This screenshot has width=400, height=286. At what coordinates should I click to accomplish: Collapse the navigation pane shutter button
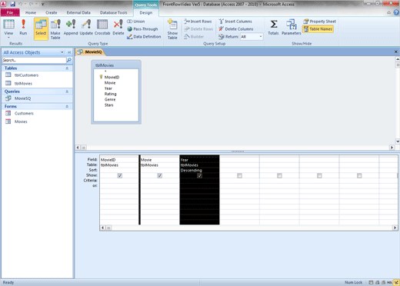[x=69, y=52]
